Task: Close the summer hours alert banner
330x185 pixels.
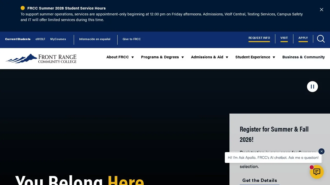Action: pos(321,10)
